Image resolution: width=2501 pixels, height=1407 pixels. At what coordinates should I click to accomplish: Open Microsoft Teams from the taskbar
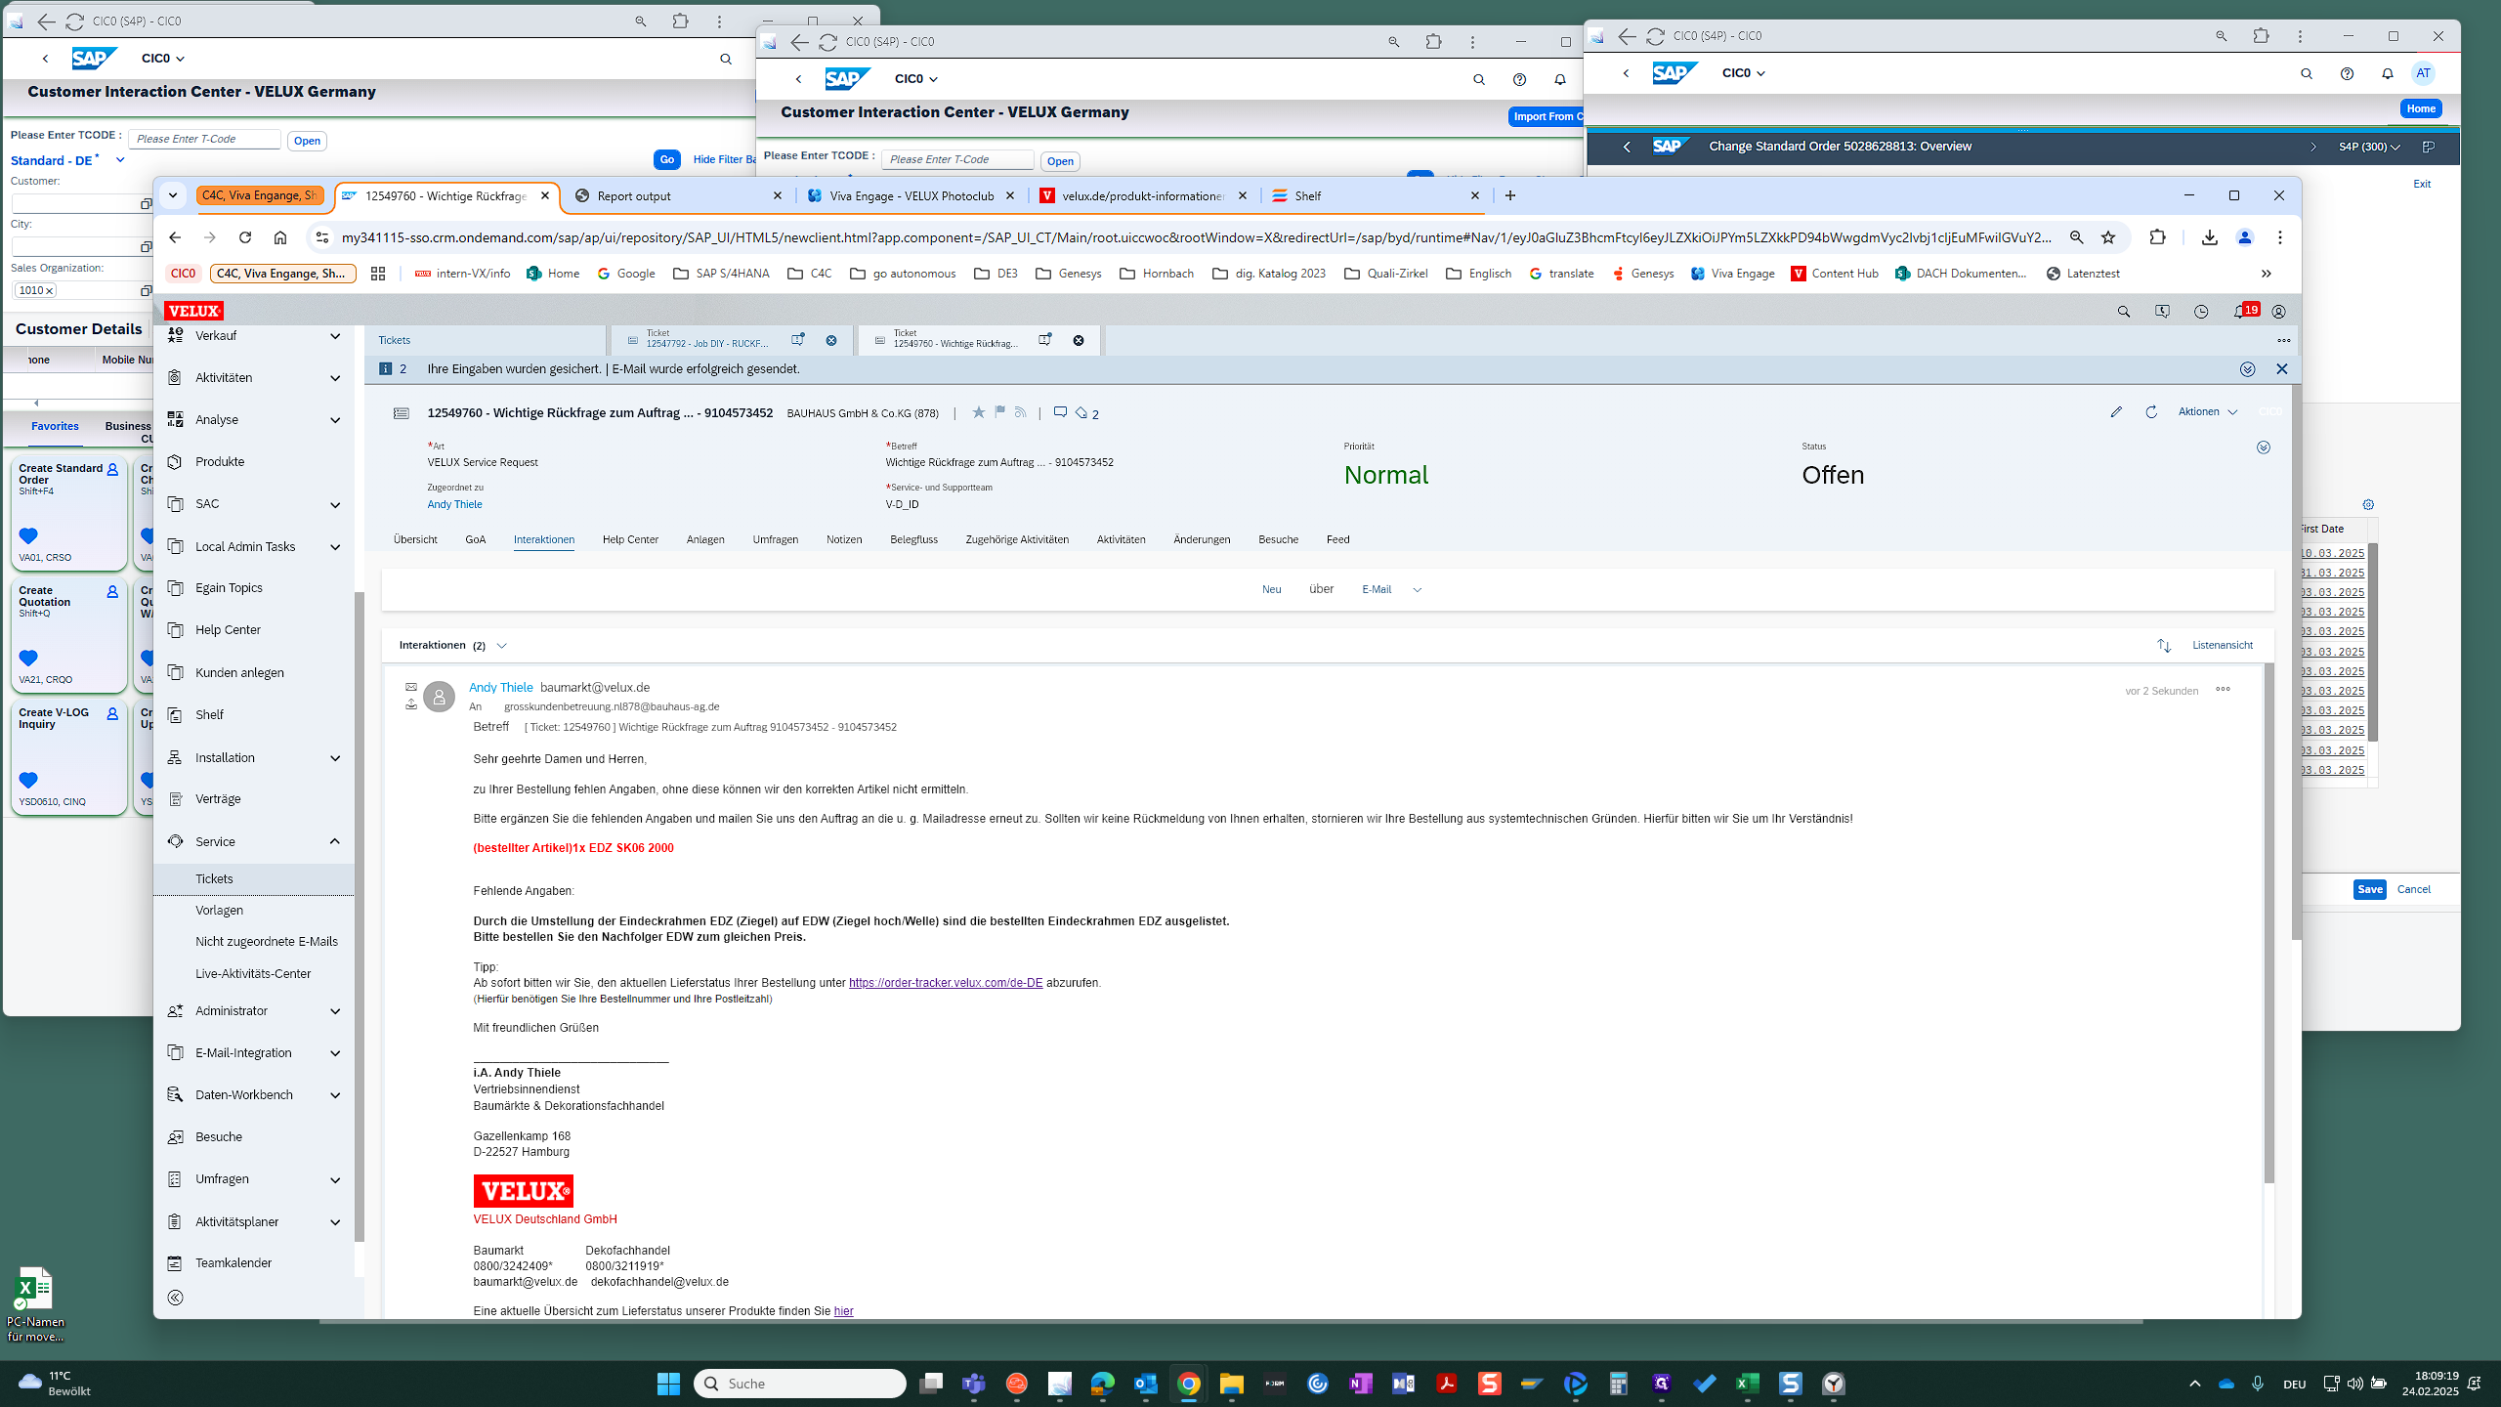(973, 1384)
